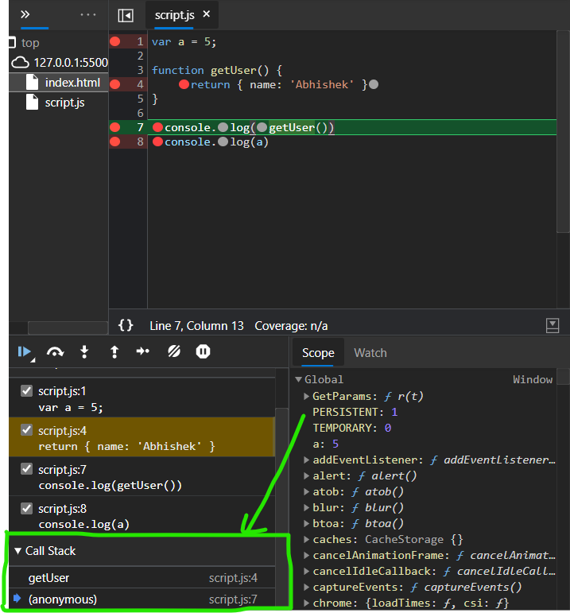Expand the captureEvents entry

(x=307, y=588)
